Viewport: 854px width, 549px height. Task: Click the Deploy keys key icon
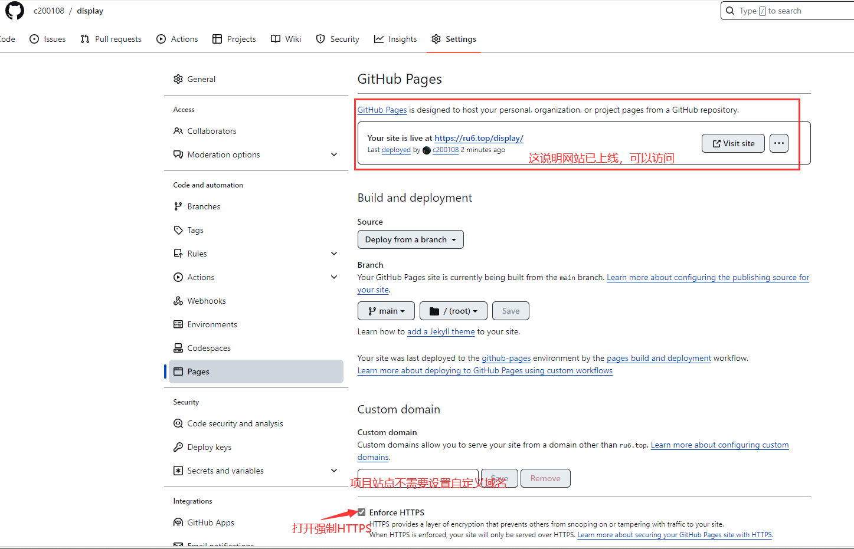[178, 447]
